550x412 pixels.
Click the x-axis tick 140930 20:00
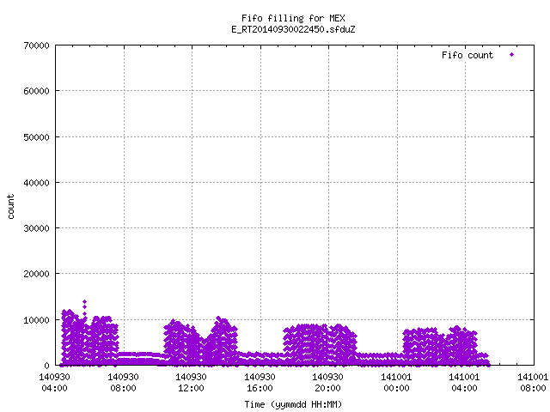(328, 383)
